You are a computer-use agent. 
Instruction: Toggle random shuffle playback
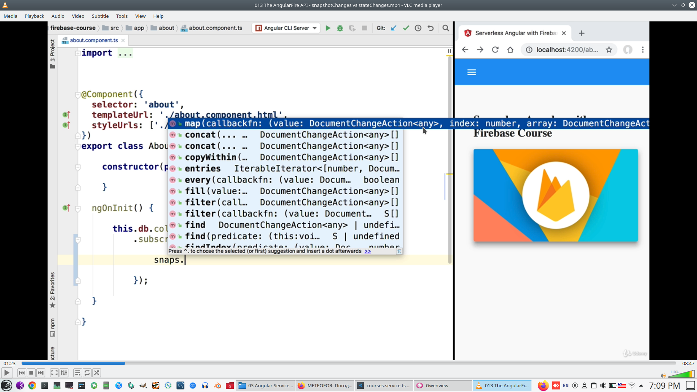click(x=97, y=373)
